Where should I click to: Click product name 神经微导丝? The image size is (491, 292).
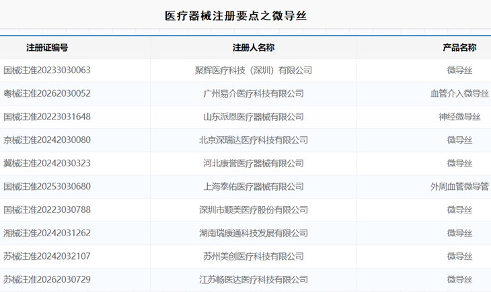click(459, 117)
